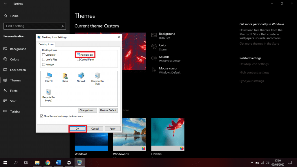Toggle Allow themes to change desktop icons
Viewport: 297px width, 167px height.
coord(42,116)
